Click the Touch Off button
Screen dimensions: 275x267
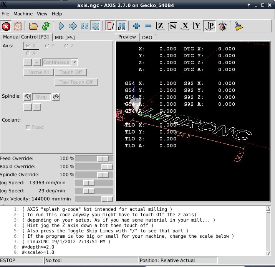71,72
